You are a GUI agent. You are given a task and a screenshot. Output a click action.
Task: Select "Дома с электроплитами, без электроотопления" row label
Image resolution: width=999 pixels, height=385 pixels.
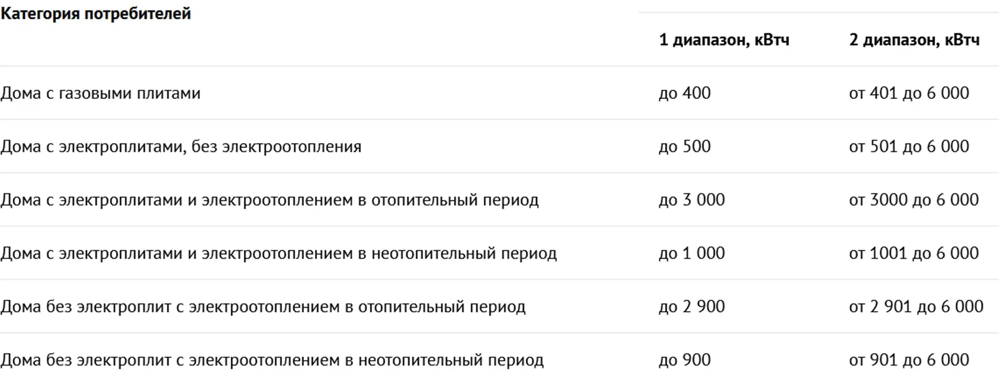[x=181, y=146]
